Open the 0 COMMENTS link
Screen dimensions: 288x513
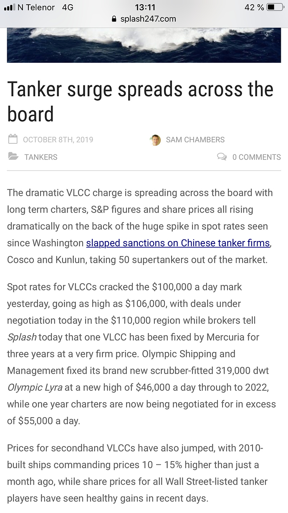click(257, 157)
